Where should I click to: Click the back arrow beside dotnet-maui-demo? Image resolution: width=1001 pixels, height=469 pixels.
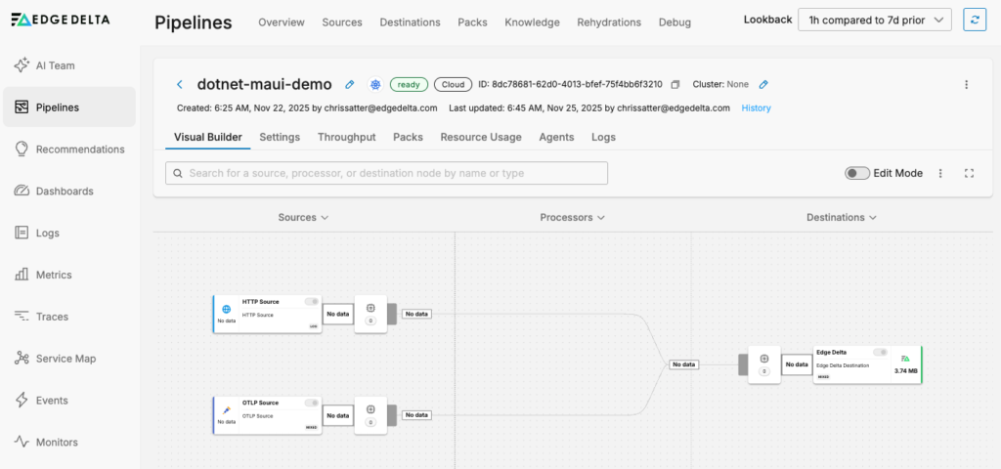point(180,85)
